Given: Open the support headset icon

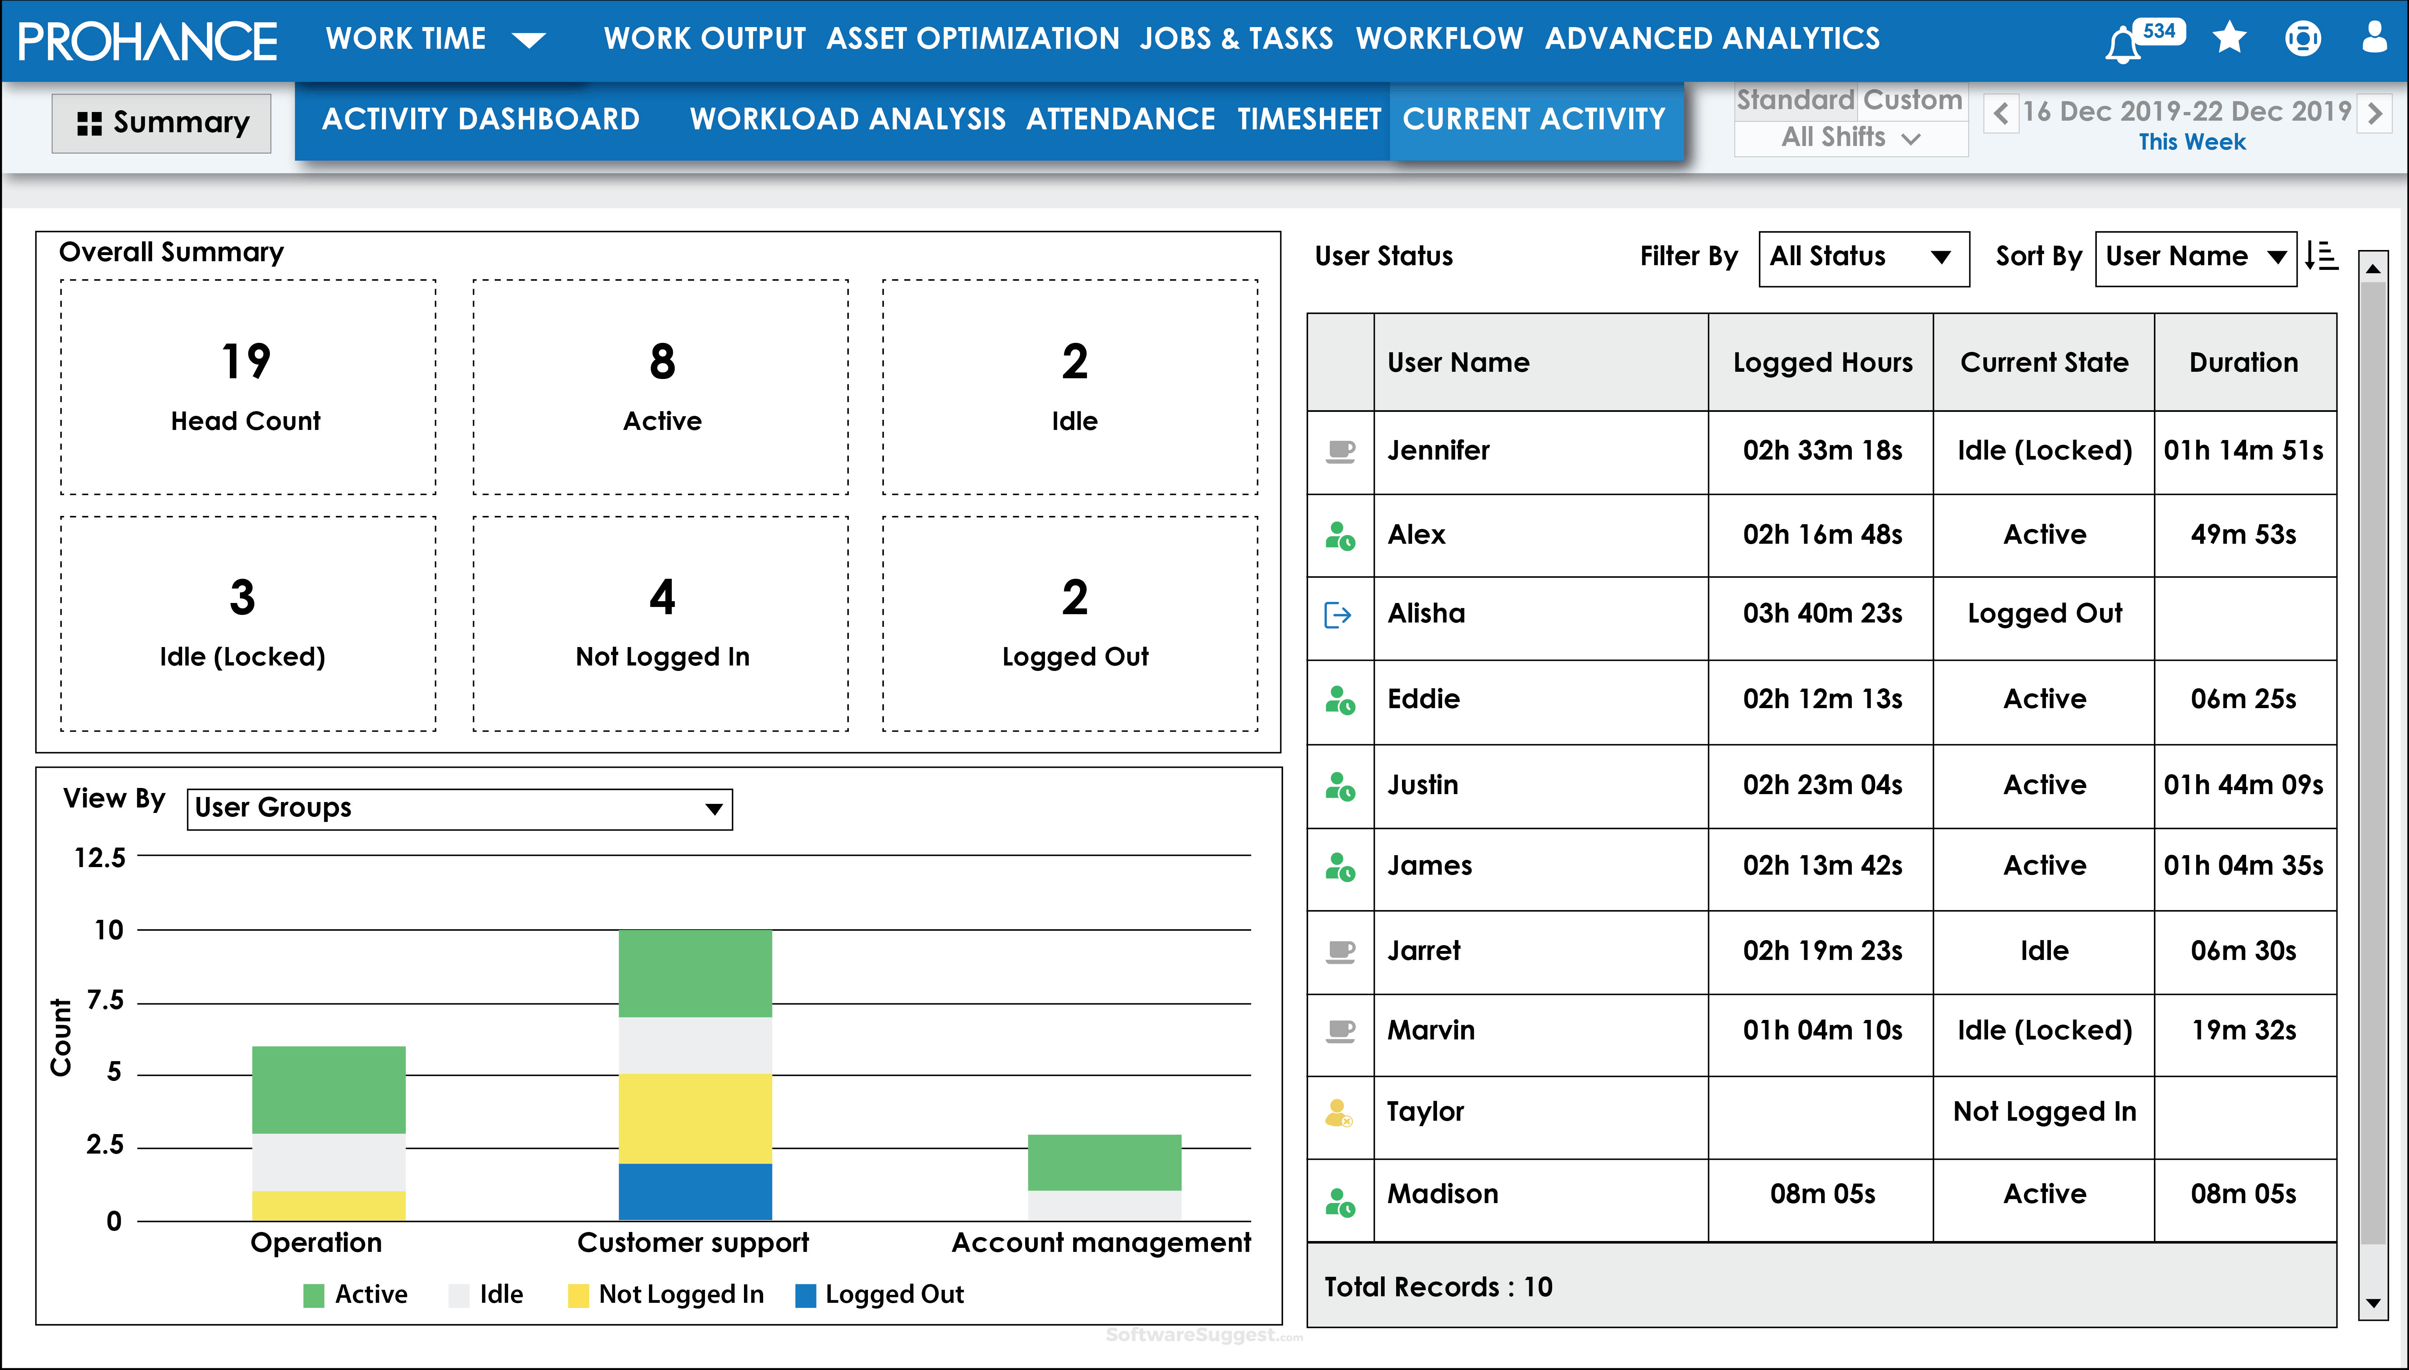Looking at the screenshot, I should (x=2303, y=39).
